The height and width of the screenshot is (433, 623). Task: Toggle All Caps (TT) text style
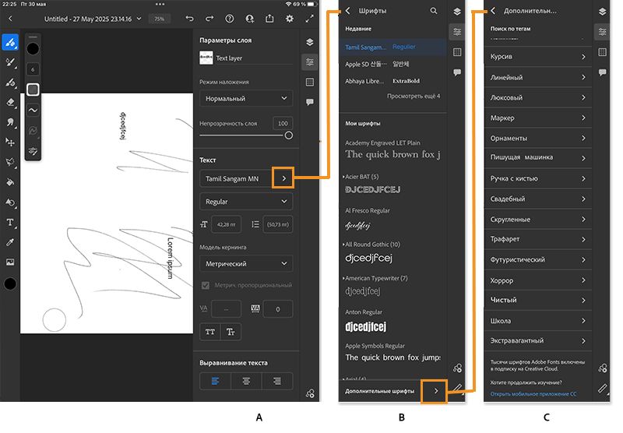coord(210,332)
